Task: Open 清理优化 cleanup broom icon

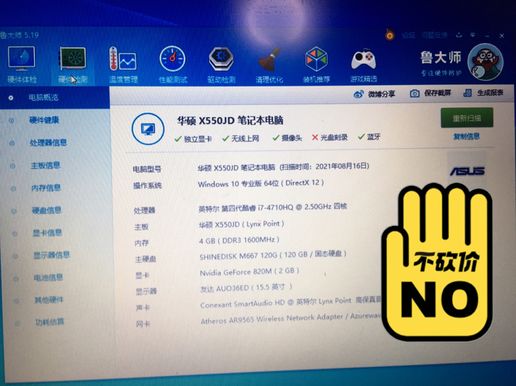Action: coord(269,59)
